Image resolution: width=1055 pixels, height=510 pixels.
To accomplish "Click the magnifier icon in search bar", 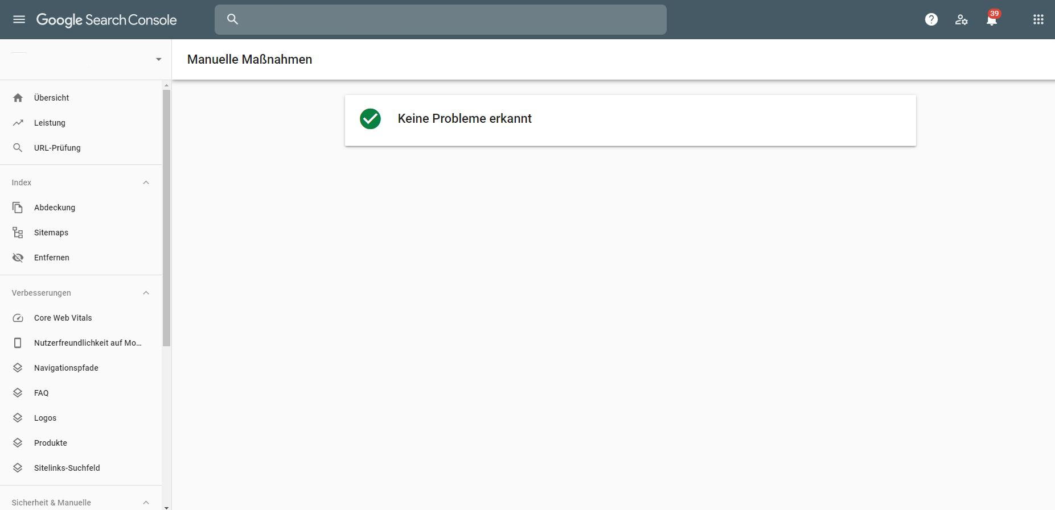I will (232, 19).
